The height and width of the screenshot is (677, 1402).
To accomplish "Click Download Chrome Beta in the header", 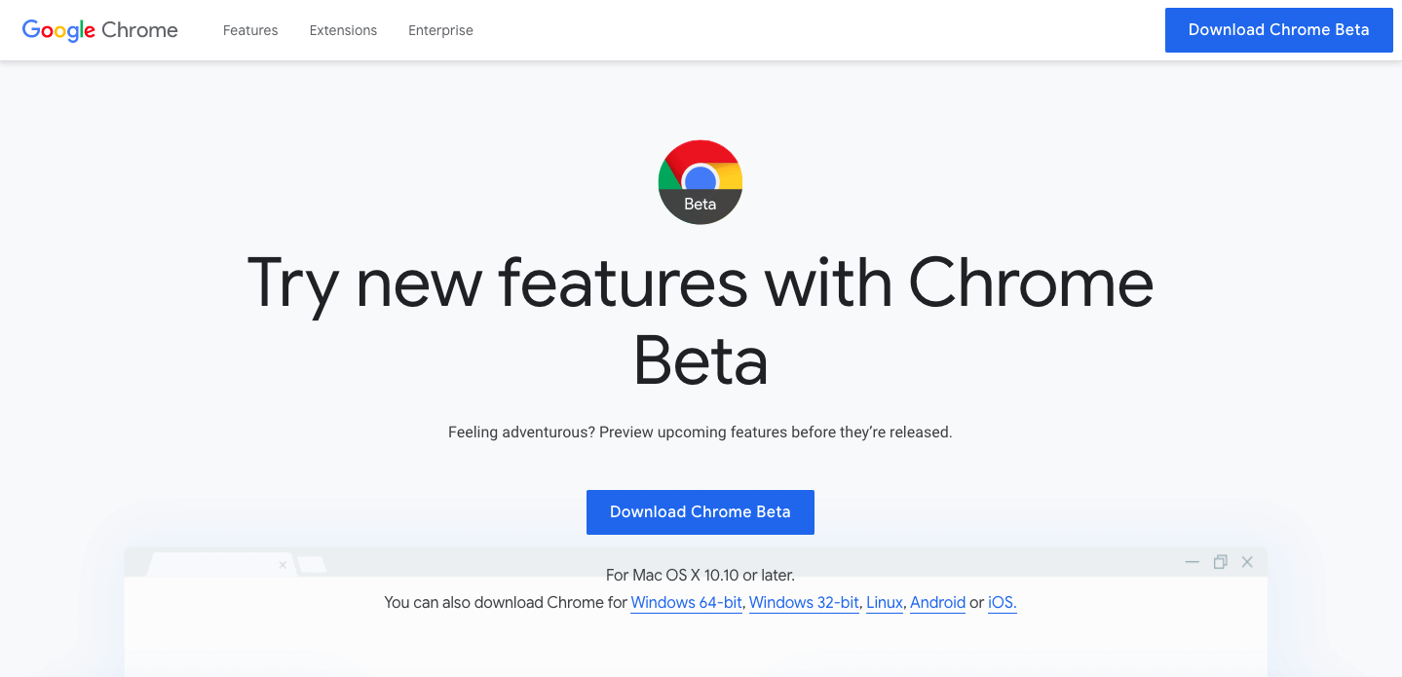I will tap(1278, 30).
